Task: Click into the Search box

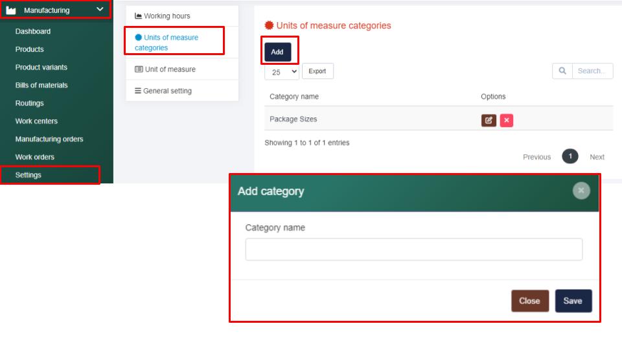Action: point(592,71)
